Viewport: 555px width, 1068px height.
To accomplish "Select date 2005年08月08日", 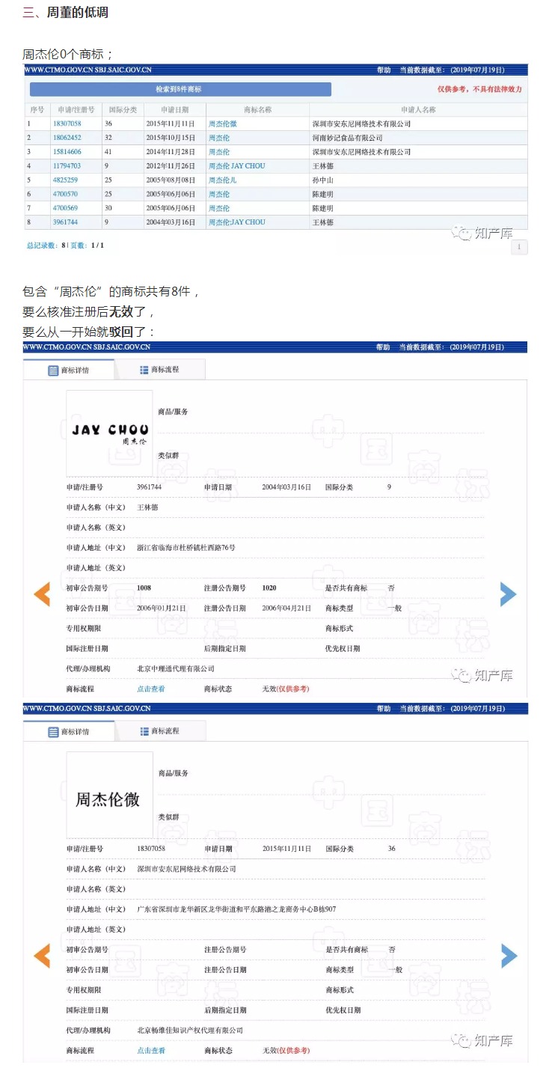I will coord(171,180).
